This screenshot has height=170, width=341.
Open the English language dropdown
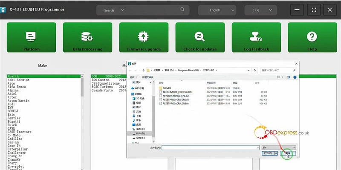pos(217,10)
